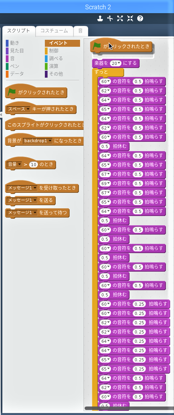The height and width of the screenshot is (415, 174).
Task: Click the palette's green flag hat block
Action: [36, 92]
